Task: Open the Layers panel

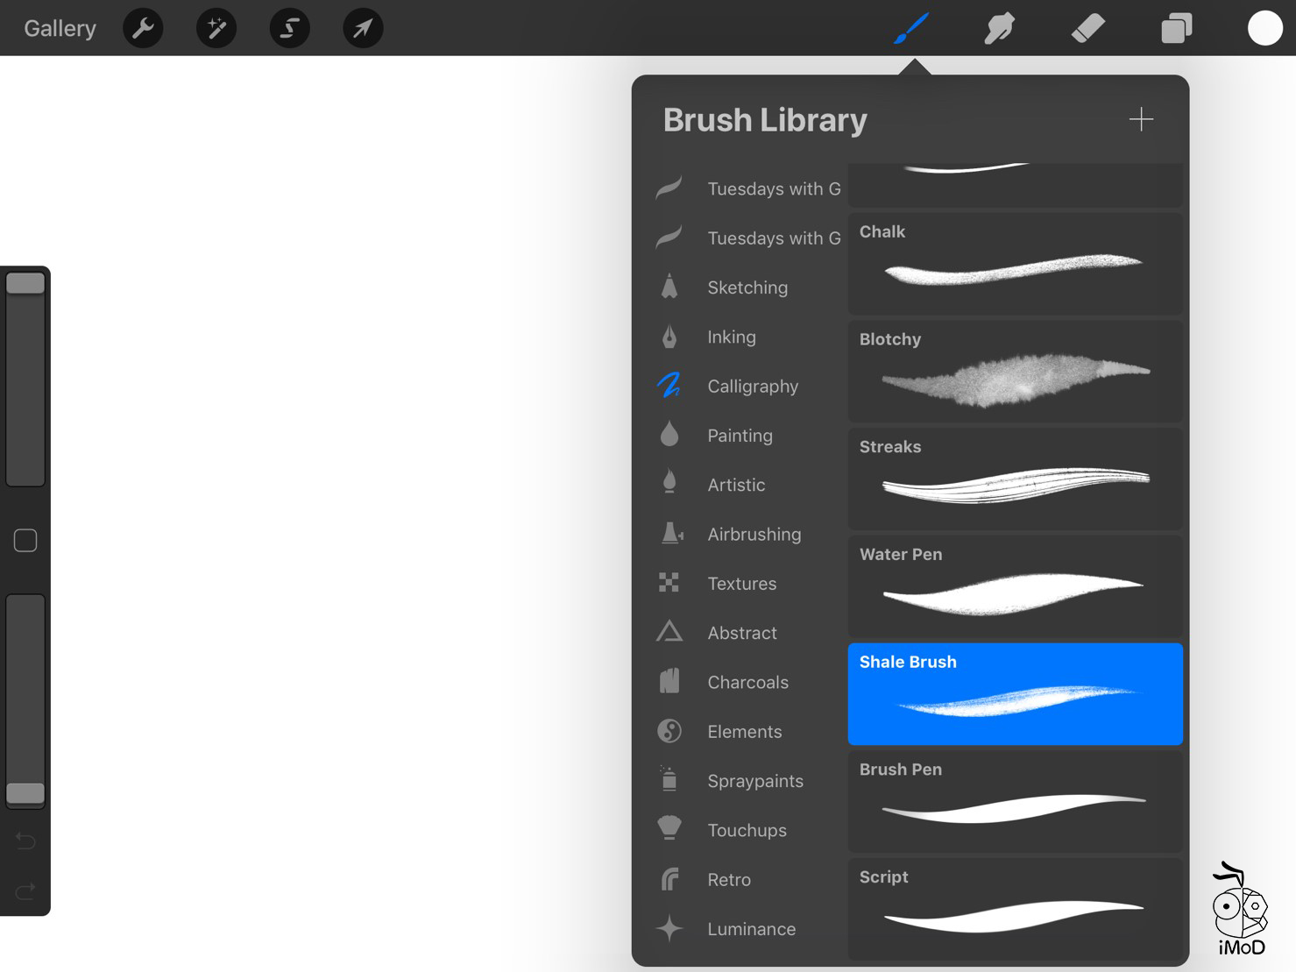Action: pos(1176,29)
